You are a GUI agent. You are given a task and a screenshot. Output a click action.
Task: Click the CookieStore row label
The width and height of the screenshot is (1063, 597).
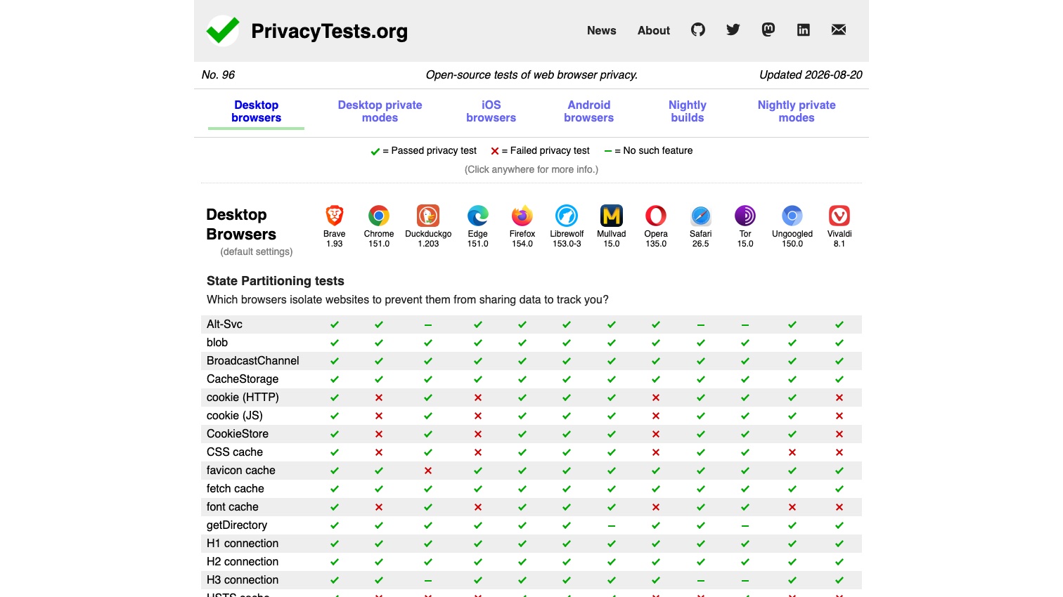[238, 433]
